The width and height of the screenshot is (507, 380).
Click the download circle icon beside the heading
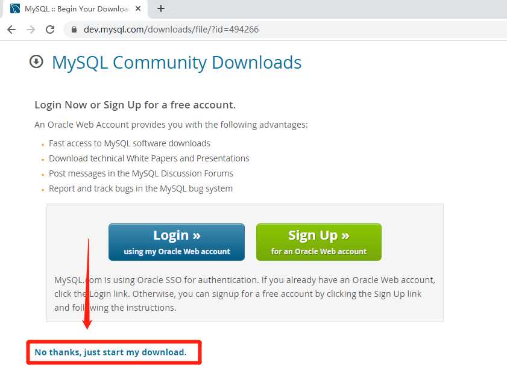36,61
